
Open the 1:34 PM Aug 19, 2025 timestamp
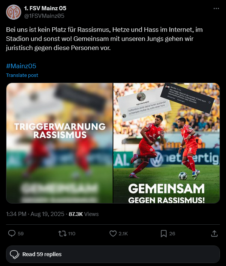(35, 214)
